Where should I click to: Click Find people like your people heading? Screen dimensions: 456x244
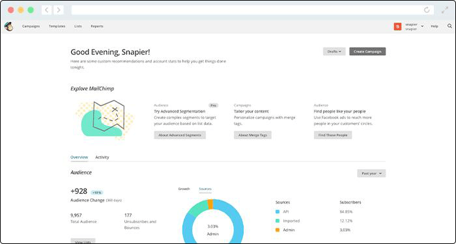click(x=339, y=111)
